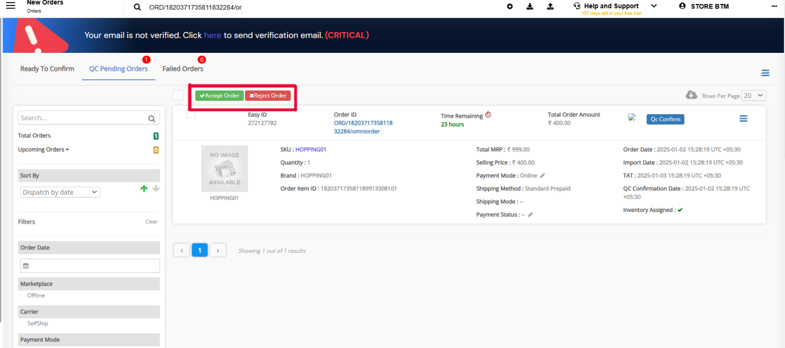Click the top bar order search field
Viewport: 785px width, 348px height.
[x=195, y=7]
